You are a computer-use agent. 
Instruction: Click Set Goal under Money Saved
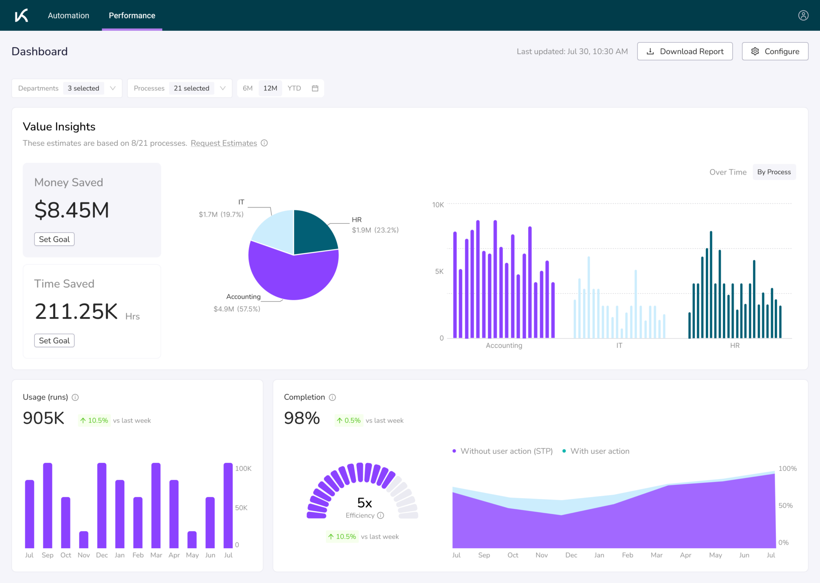click(x=54, y=239)
